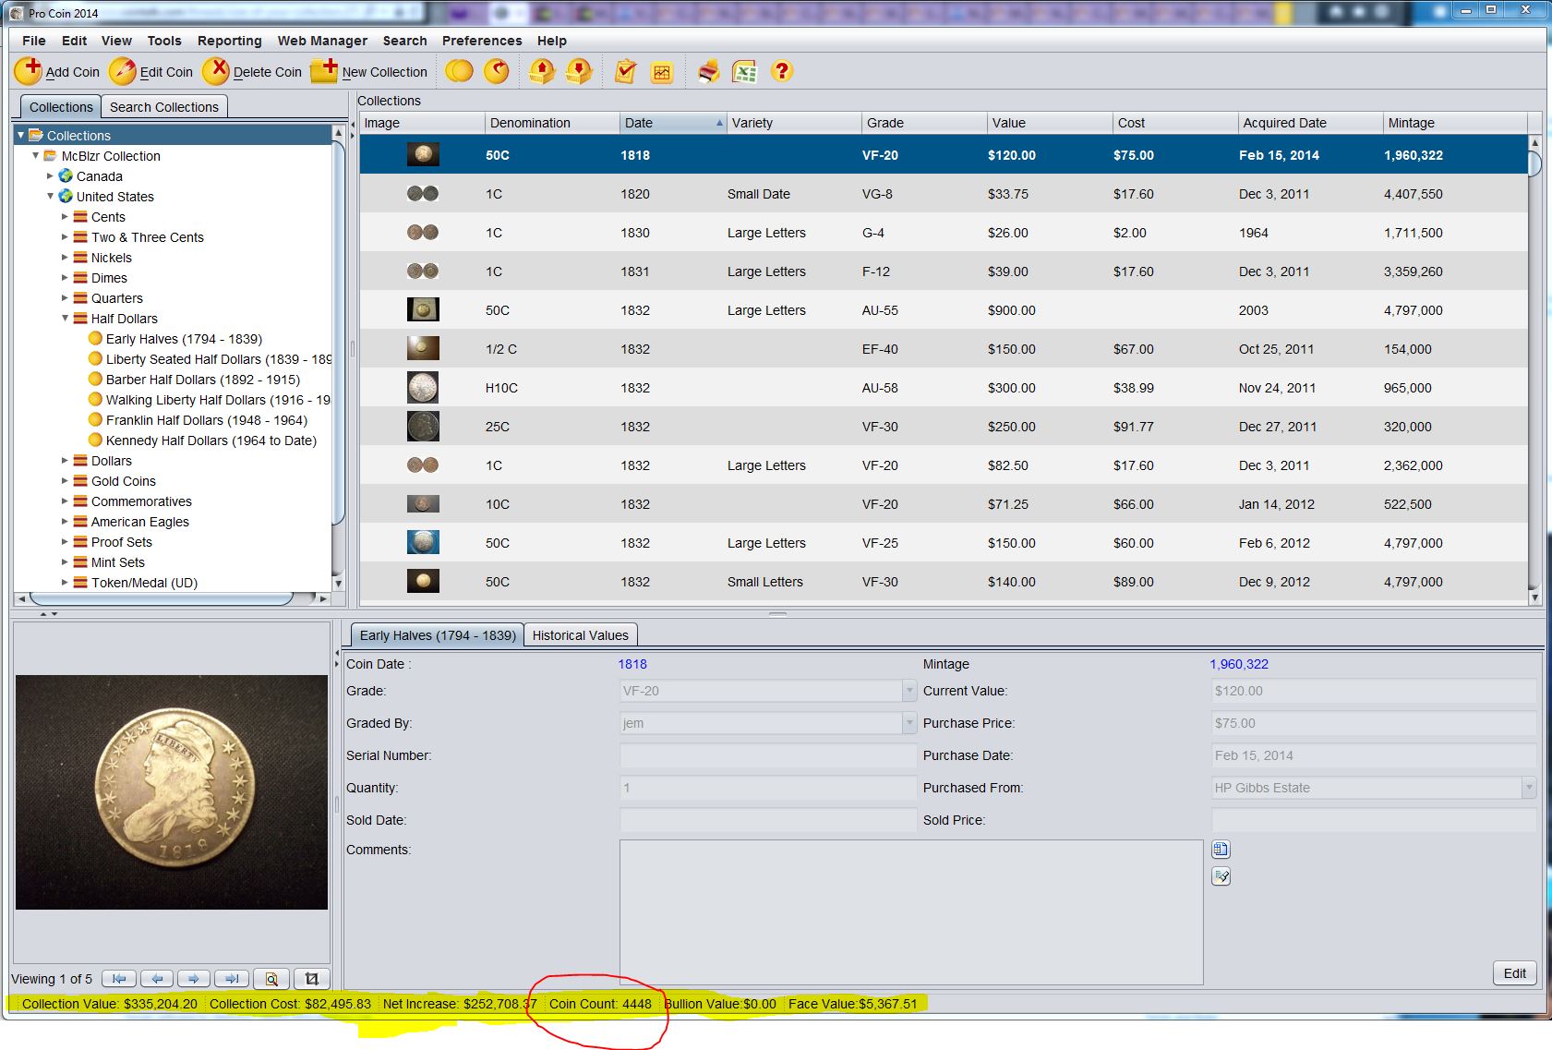This screenshot has height=1050, width=1552.
Task: Open the Reporting menu
Action: coord(230,41)
